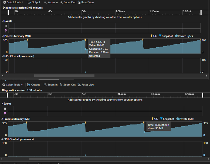Click Reset View in the lower toolbar
Viewport: 210px width, 164px height.
(86, 85)
